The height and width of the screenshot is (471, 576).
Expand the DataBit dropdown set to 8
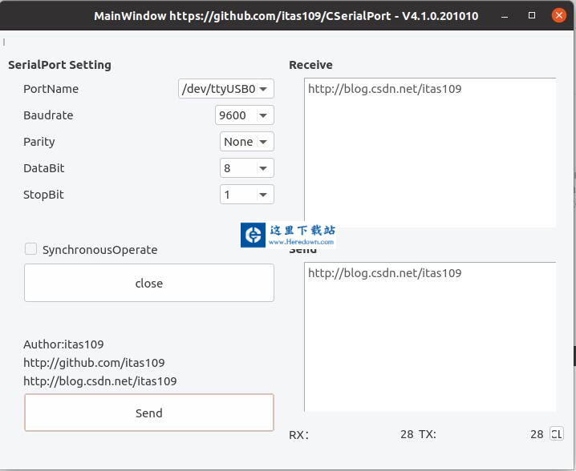pyautogui.click(x=247, y=168)
